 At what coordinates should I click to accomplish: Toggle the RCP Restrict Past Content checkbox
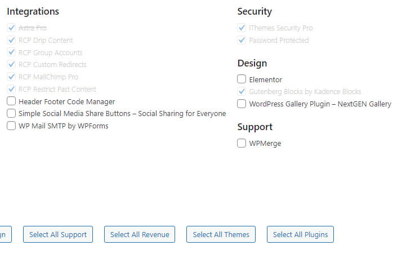pyautogui.click(x=11, y=89)
